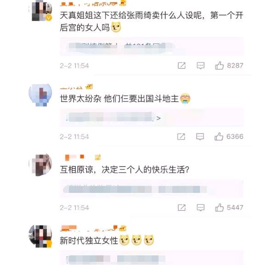Viewport: 267px width, 265px height.
Task: Expand replies under 新时代独立女性 comment
Action: tap(152, 258)
